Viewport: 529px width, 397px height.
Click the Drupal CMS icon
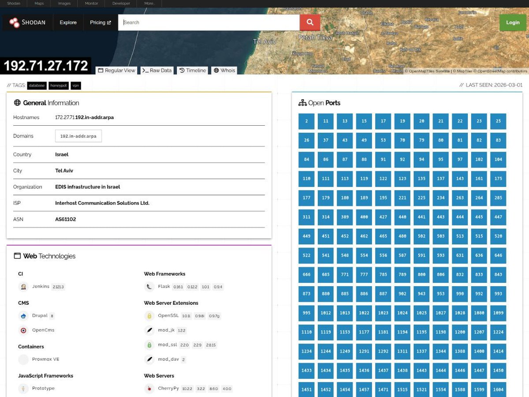point(23,316)
